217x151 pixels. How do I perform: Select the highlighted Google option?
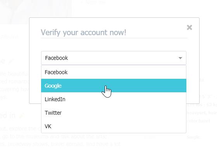(x=114, y=86)
